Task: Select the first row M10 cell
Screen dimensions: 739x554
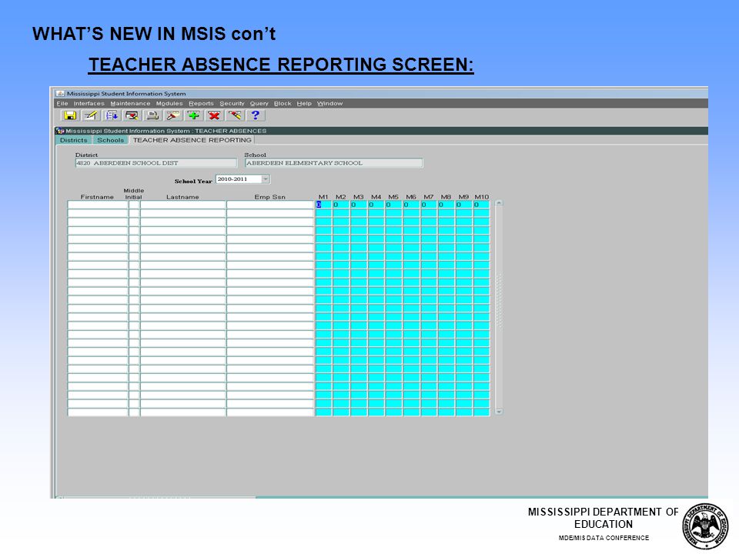Action: [x=481, y=205]
